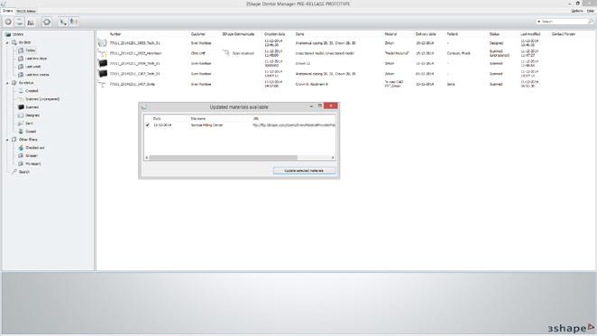Click the Material column header
The height and width of the screenshot is (336, 597).
pos(390,34)
